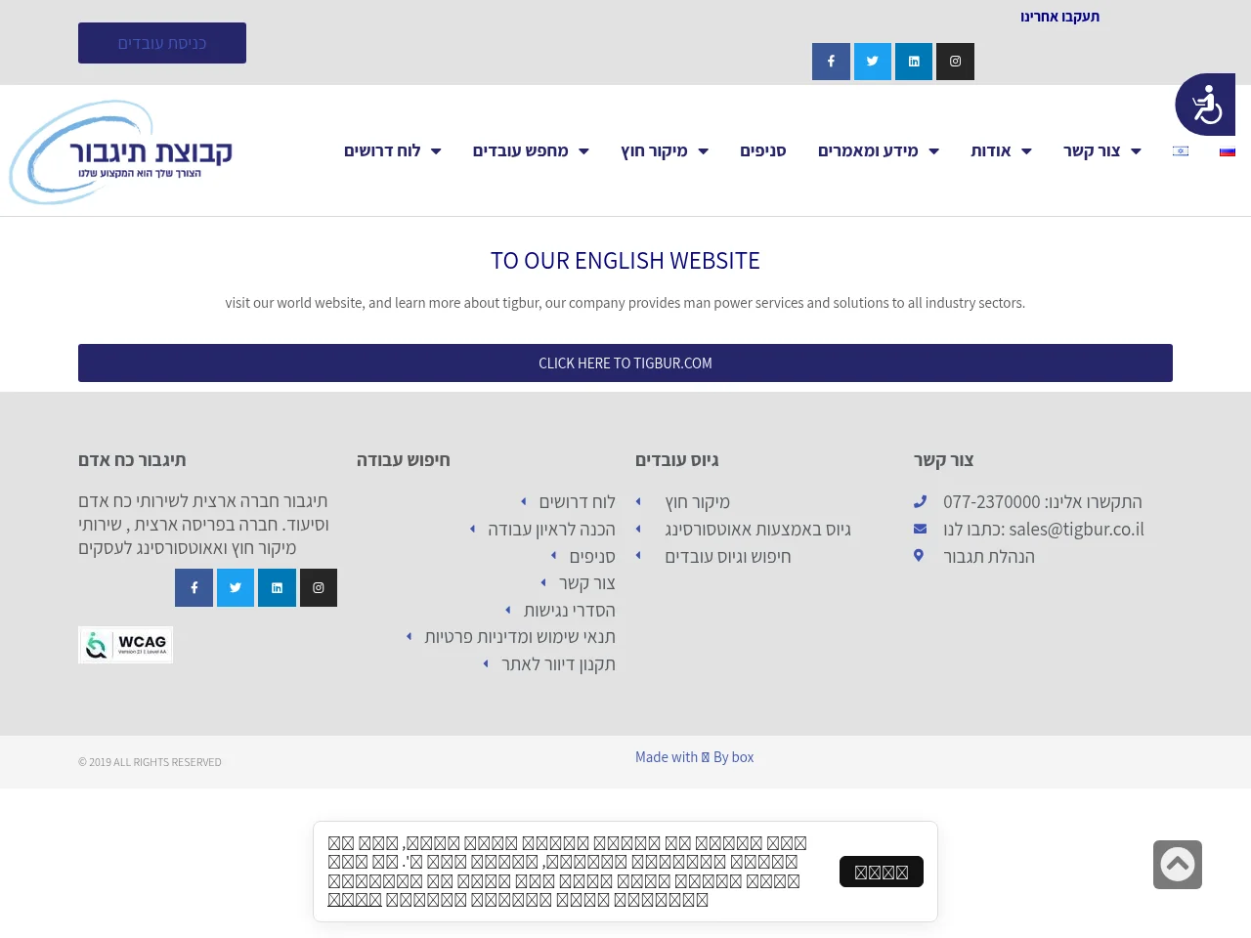Image resolution: width=1251 pixels, height=938 pixels.
Task: Open footer link תקנון דיוור לאתר
Action: pos(558,663)
